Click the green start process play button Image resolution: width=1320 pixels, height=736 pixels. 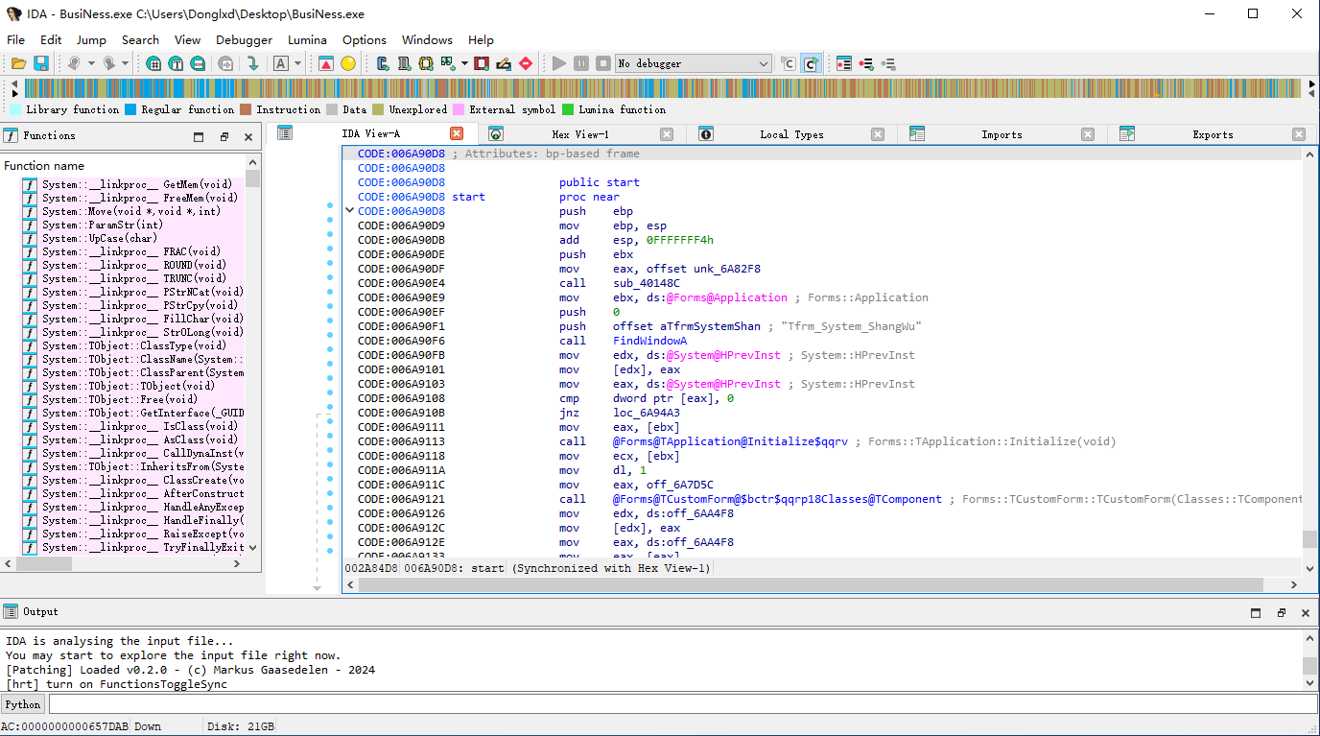point(559,63)
